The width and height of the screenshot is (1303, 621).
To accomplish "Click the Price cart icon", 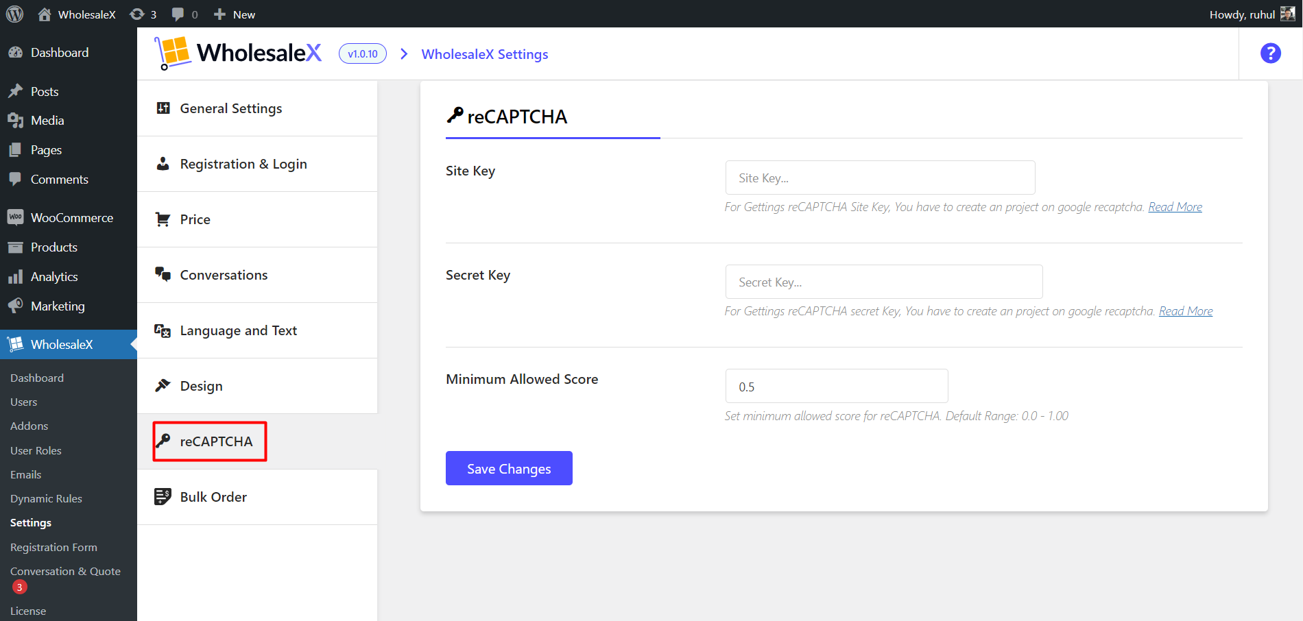I will tap(163, 219).
